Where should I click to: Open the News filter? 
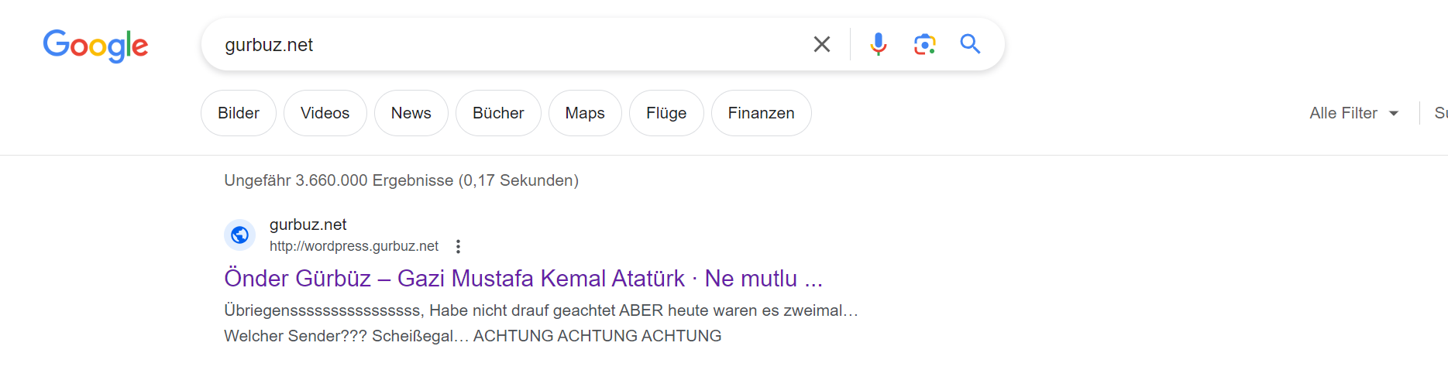(x=411, y=113)
